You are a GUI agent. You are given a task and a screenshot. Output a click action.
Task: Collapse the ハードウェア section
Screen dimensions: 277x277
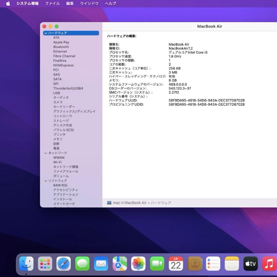pyautogui.click(x=45, y=33)
